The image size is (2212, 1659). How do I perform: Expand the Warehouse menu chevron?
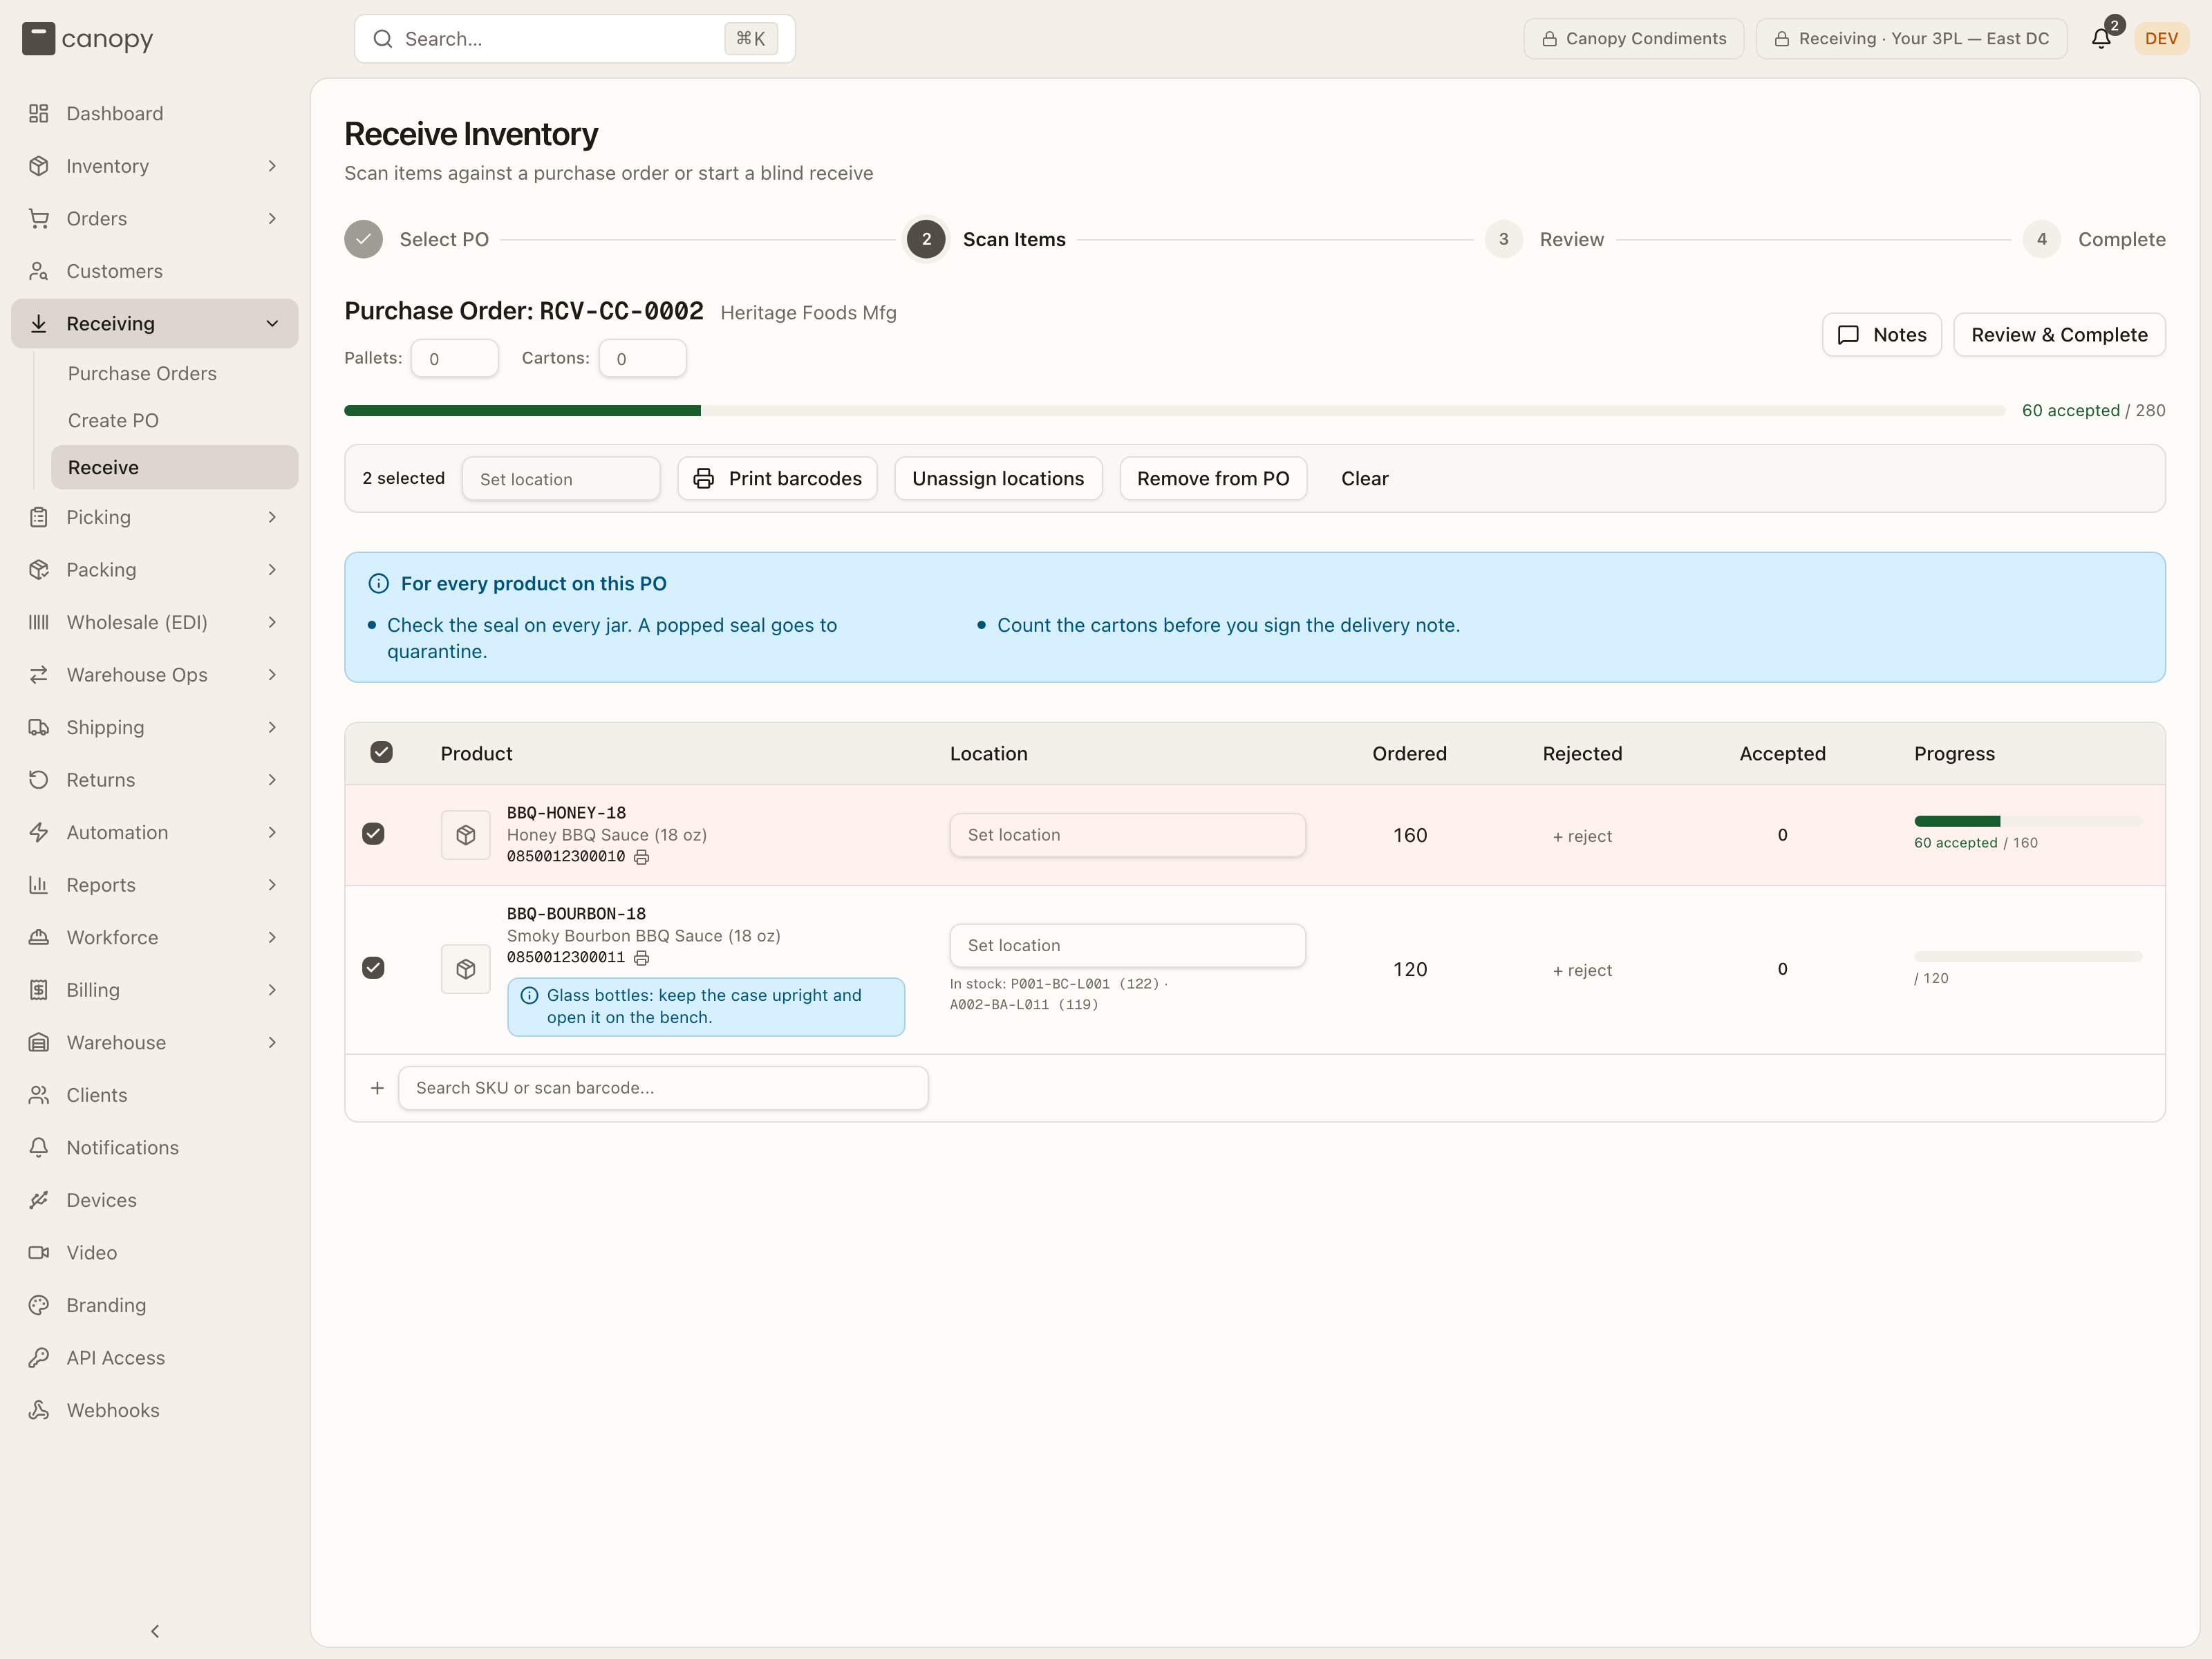272,1042
